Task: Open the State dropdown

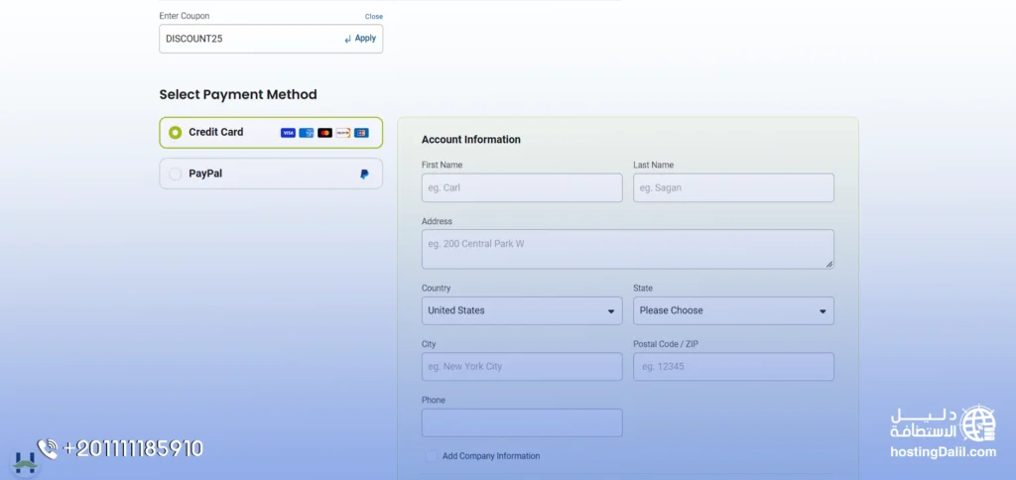Action: [733, 311]
